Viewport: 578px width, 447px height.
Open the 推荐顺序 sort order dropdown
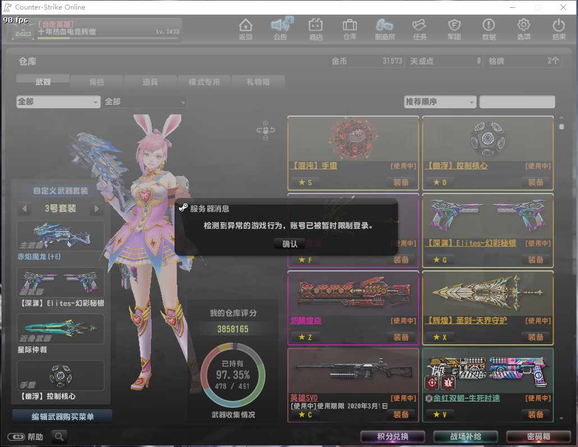click(x=440, y=102)
